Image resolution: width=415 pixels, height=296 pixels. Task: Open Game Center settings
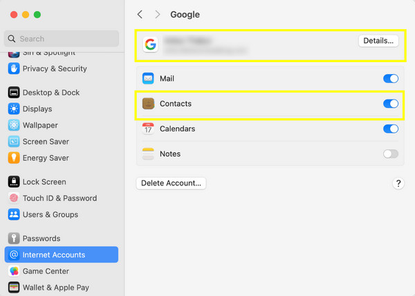click(46, 271)
